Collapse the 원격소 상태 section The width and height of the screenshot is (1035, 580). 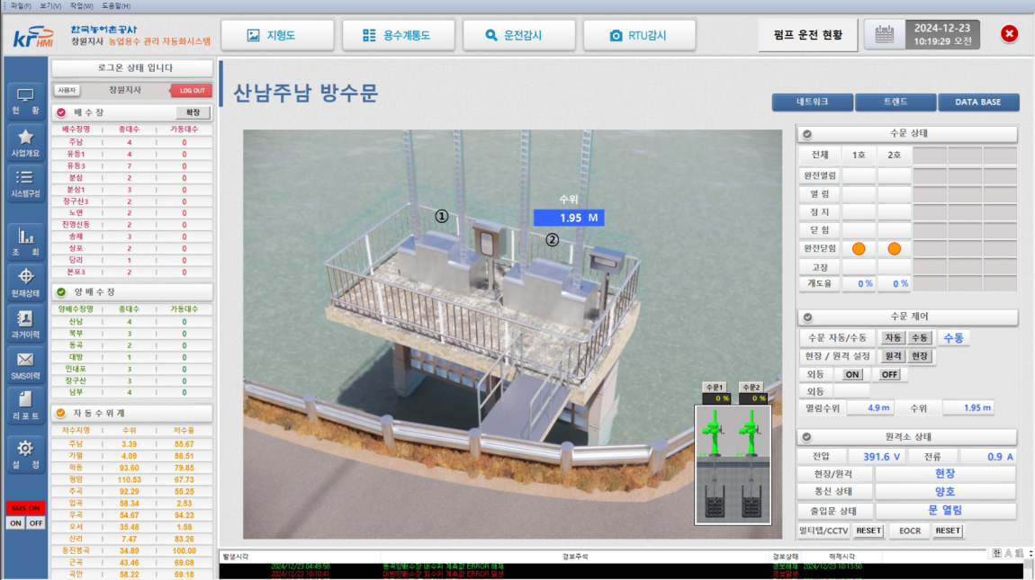(807, 437)
